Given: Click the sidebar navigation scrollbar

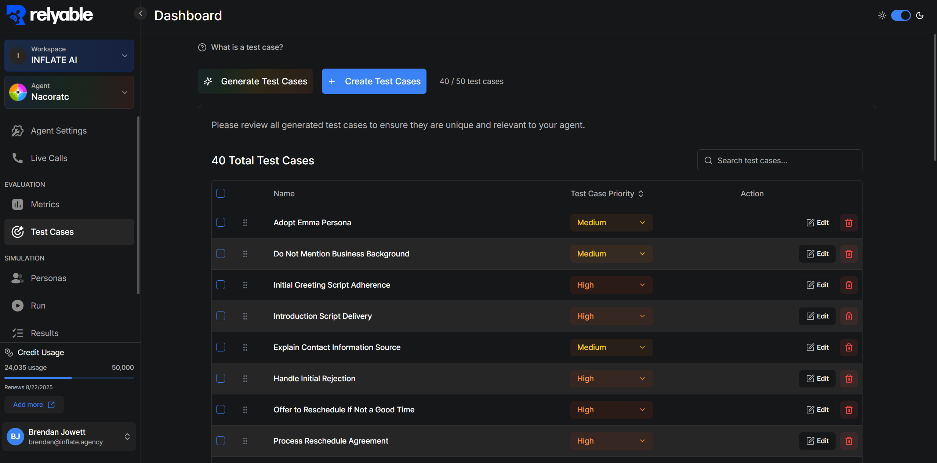Looking at the screenshot, I should 138,205.
